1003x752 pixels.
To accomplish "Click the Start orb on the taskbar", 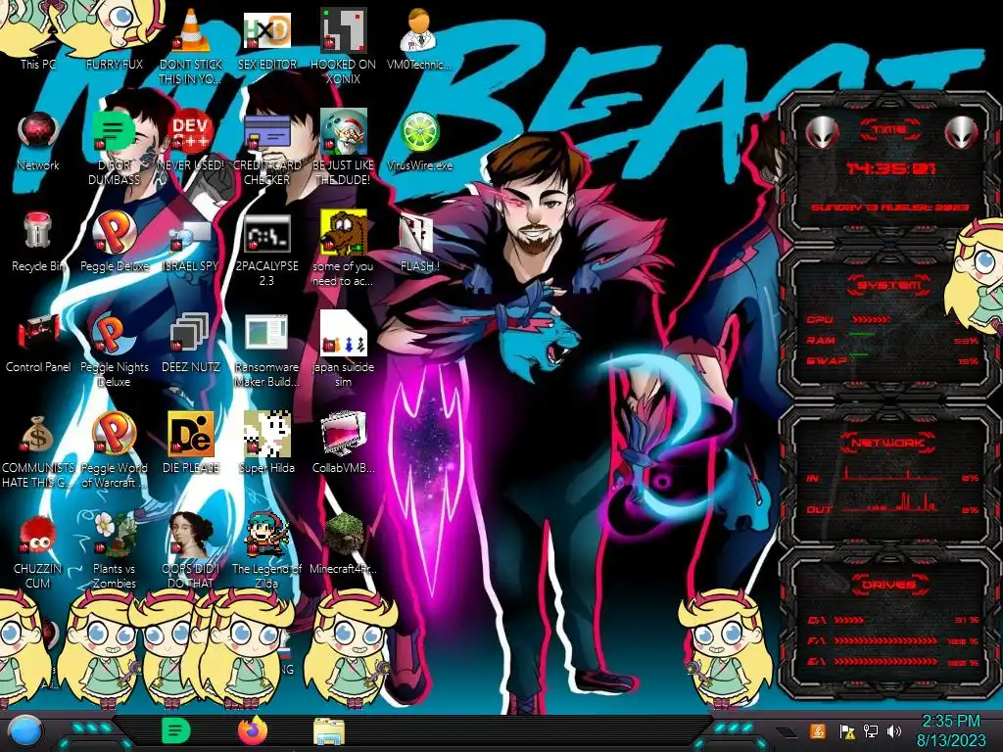I will [x=24, y=732].
